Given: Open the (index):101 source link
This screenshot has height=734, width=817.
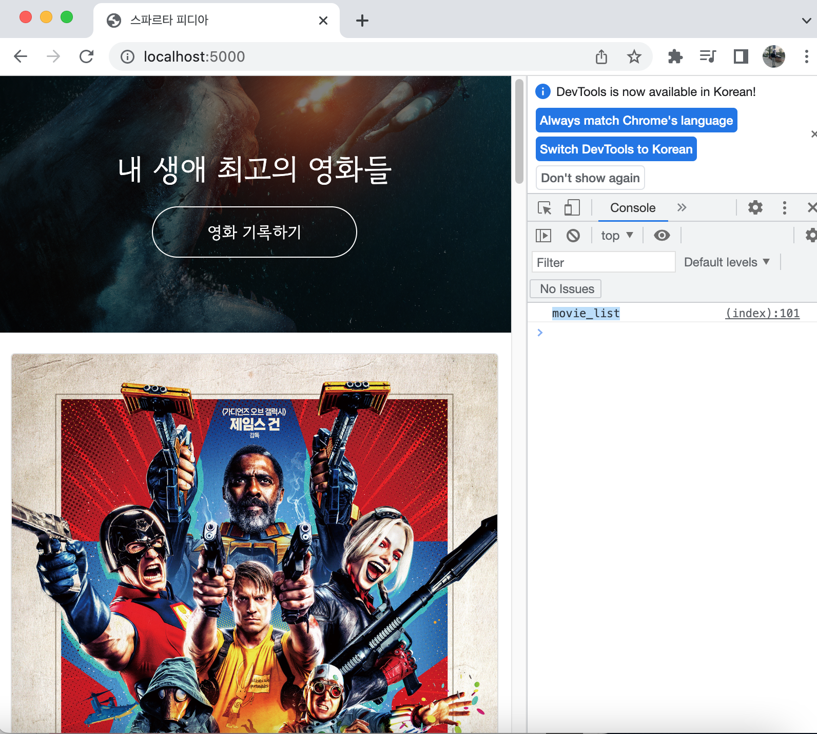Looking at the screenshot, I should point(762,313).
